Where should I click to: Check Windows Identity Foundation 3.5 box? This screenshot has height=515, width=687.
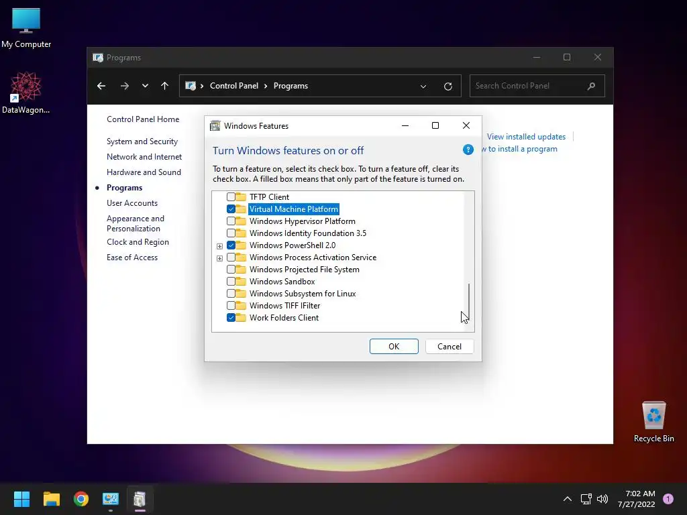[231, 233]
